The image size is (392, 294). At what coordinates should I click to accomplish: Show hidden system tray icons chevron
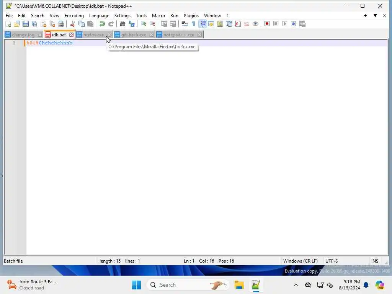point(296,285)
